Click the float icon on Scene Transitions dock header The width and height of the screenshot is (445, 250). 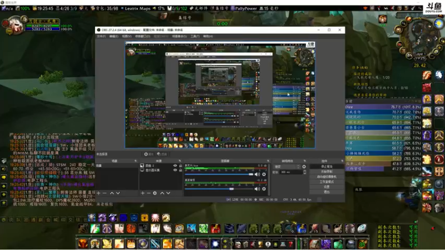pyautogui.click(x=305, y=161)
